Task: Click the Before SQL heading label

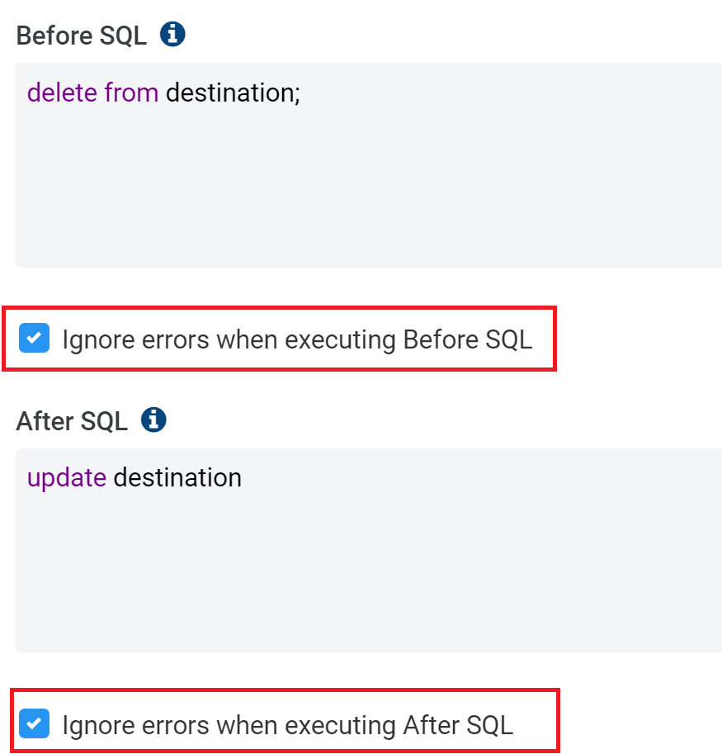Action: coord(81,36)
